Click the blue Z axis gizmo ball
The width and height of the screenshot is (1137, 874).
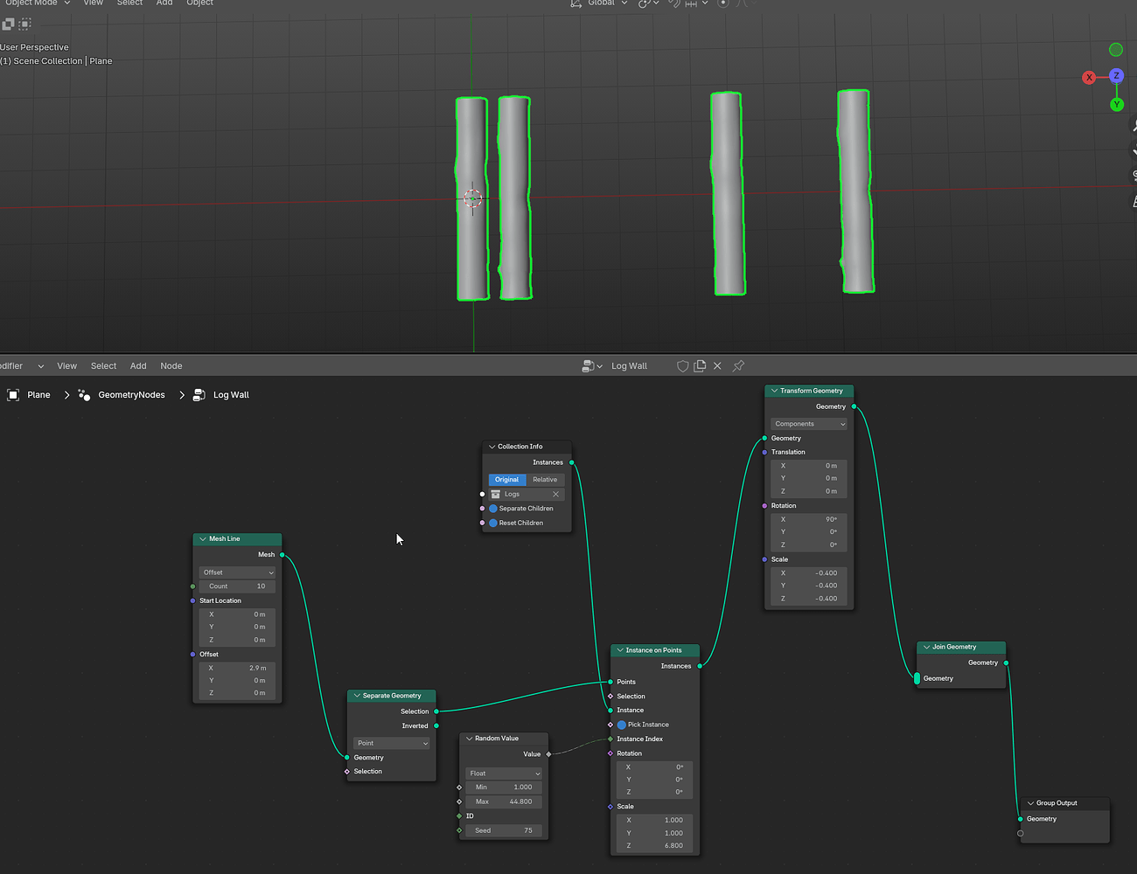tap(1117, 76)
